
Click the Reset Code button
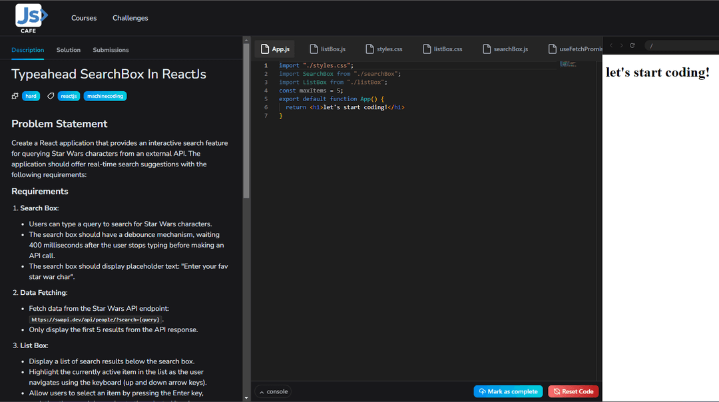click(573, 391)
